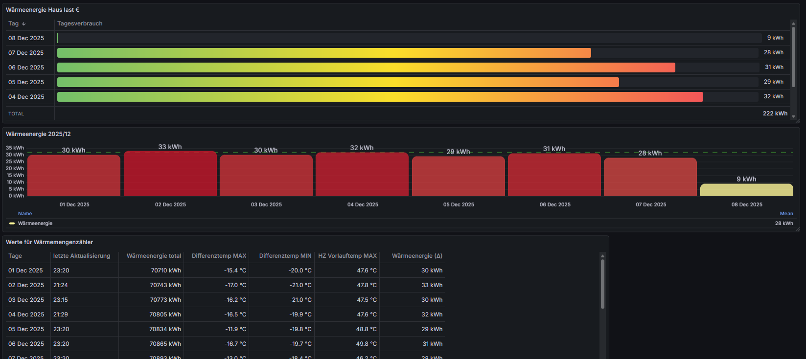Screen dimensions: 806x359
Task: Click the scroll-up arrow of the top panel
Action: pos(793,23)
